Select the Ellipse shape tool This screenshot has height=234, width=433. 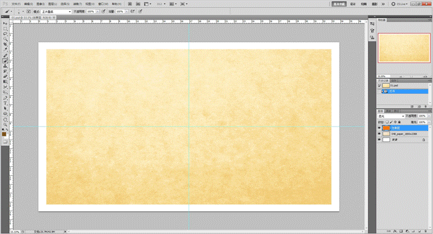5,113
